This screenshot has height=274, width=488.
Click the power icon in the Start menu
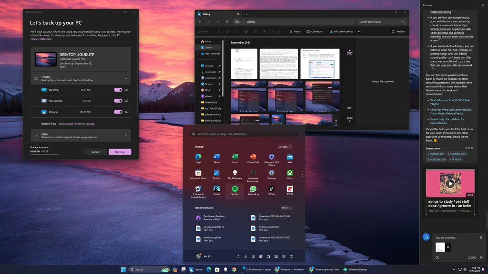(291, 256)
